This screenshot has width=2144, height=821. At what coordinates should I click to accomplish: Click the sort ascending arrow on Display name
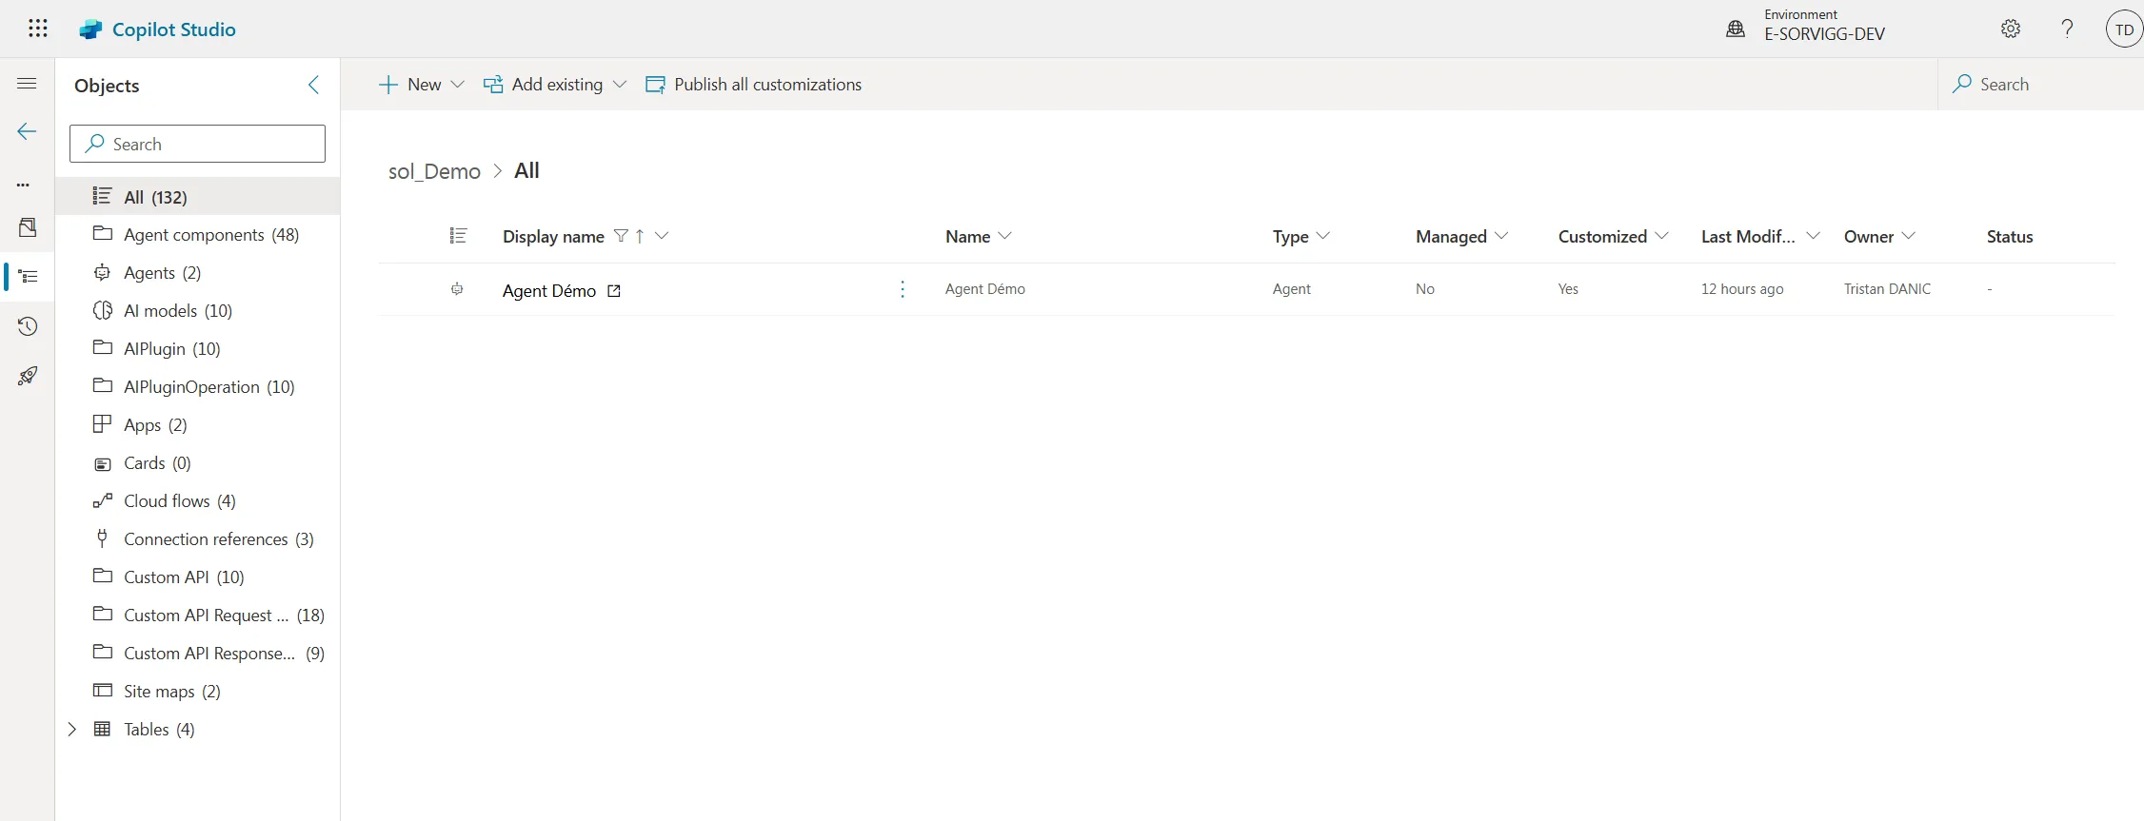coord(640,236)
